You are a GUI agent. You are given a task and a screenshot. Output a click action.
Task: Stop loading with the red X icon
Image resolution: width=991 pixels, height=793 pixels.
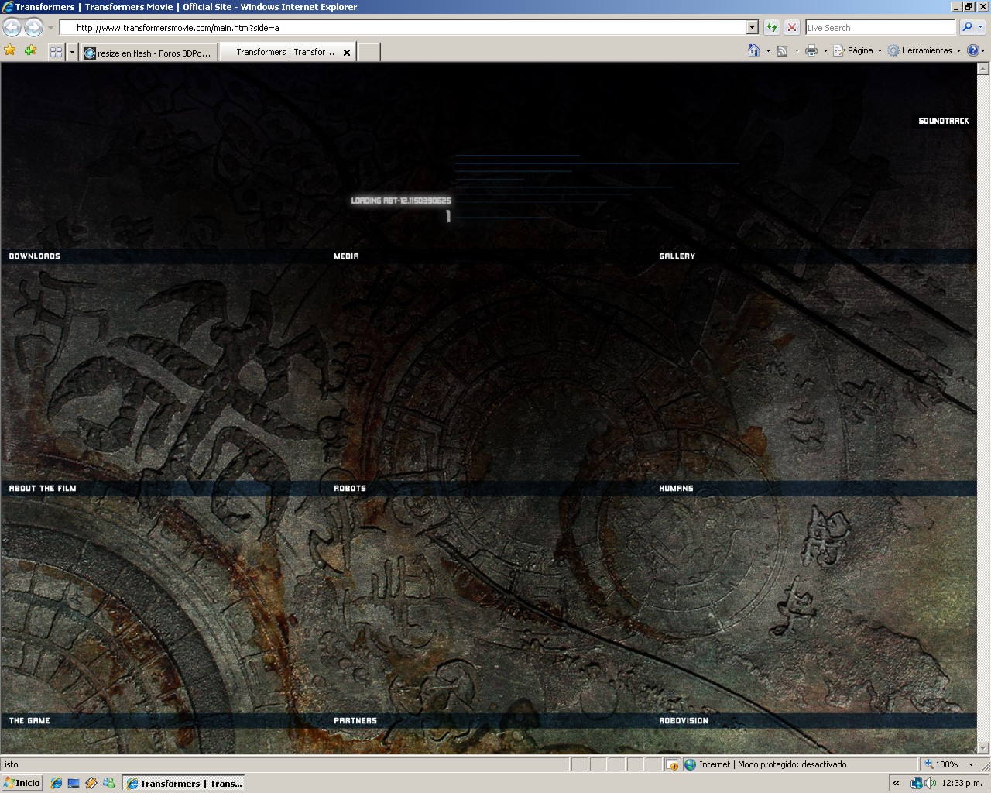tap(792, 27)
